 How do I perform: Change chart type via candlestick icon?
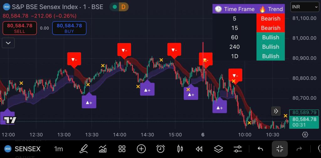180,149
